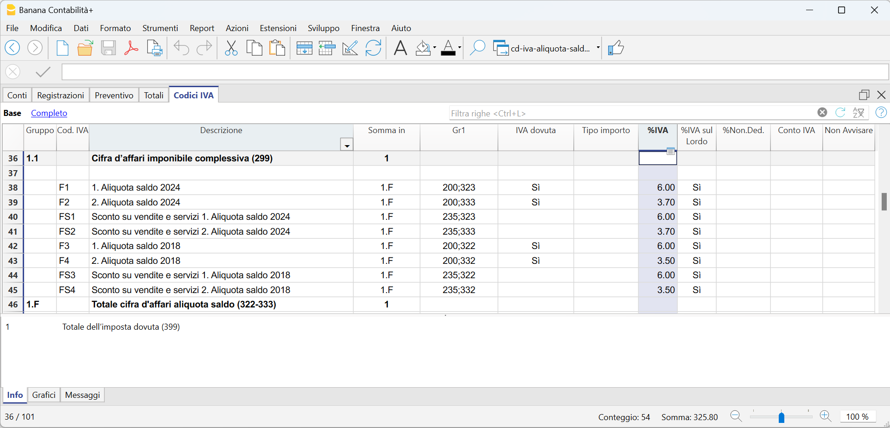This screenshot has height=428, width=890.
Task: Open the text color dropdown arrow
Action: [x=459, y=48]
